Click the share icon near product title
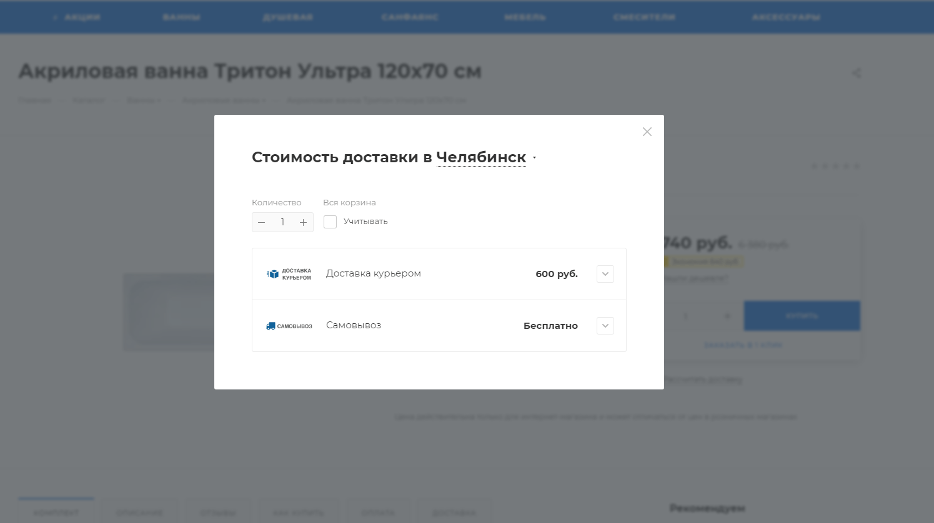Viewport: 934px width, 523px height. (857, 73)
